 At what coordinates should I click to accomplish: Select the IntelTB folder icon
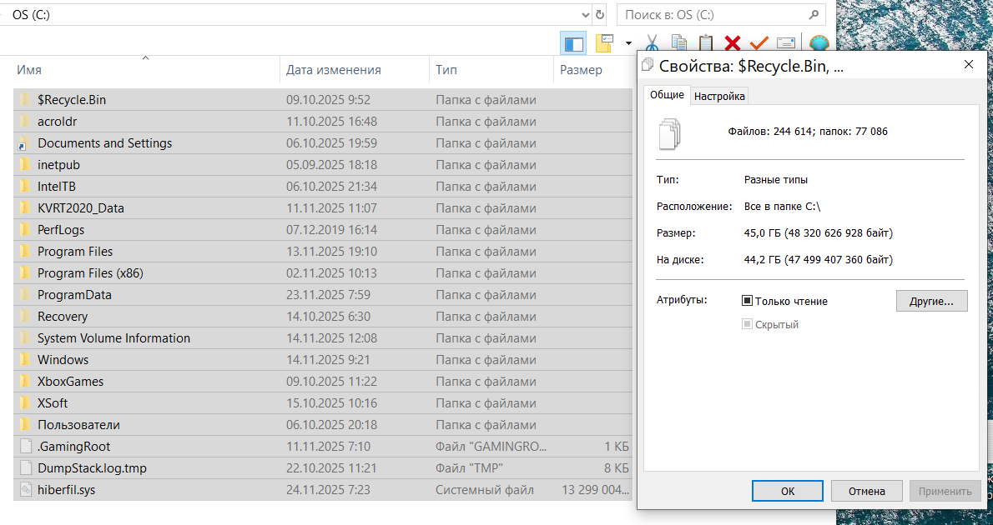pyautogui.click(x=25, y=186)
